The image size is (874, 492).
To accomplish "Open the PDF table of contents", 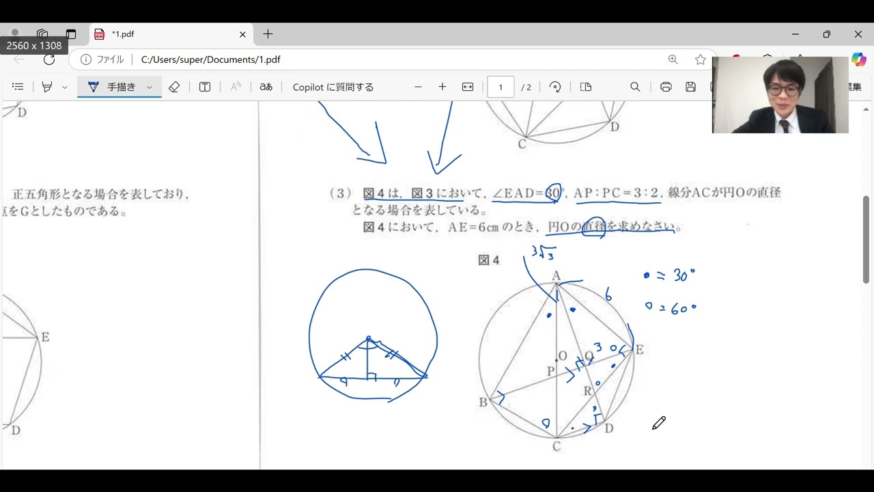I will point(18,87).
